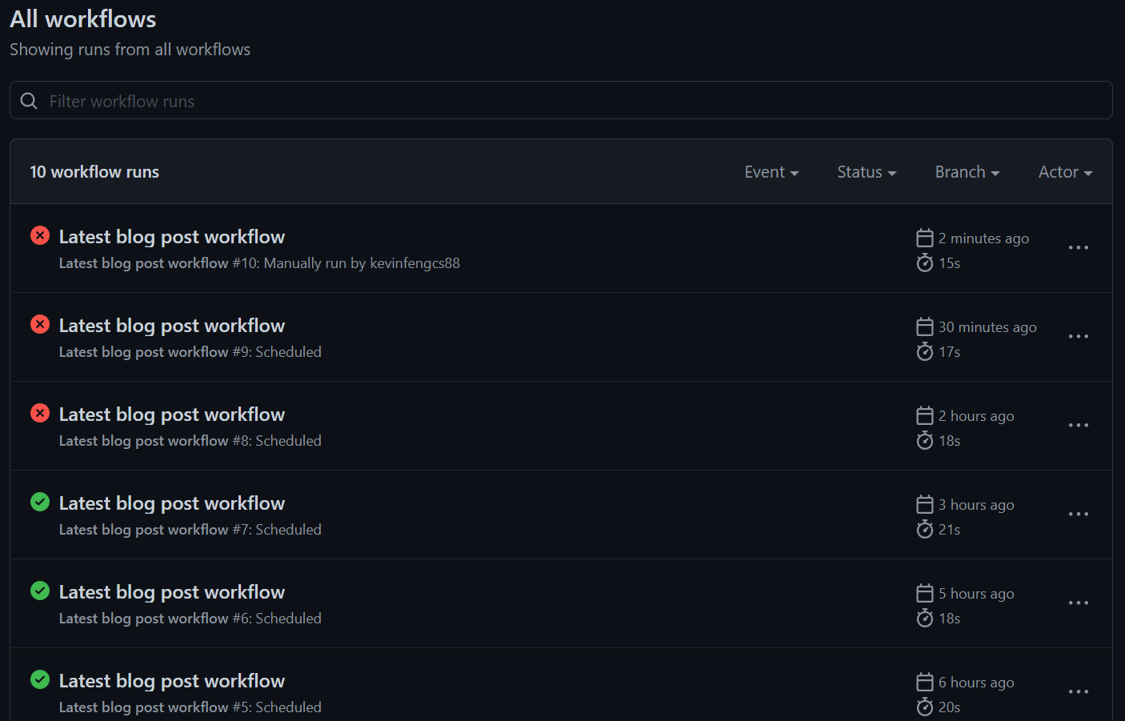
Task: Click the 17s duration of run #9
Action: pyautogui.click(x=949, y=352)
